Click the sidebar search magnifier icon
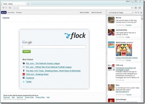 coord(138,13)
